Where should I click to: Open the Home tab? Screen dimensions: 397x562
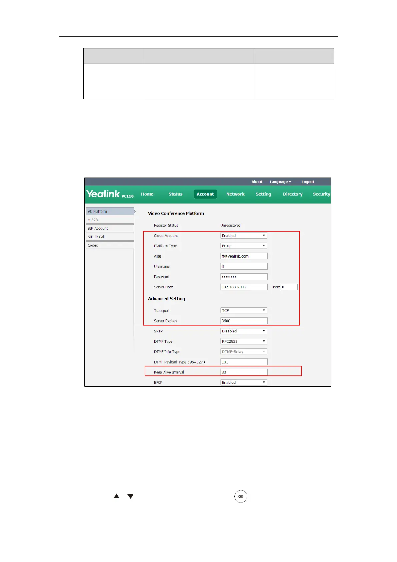[x=147, y=194]
